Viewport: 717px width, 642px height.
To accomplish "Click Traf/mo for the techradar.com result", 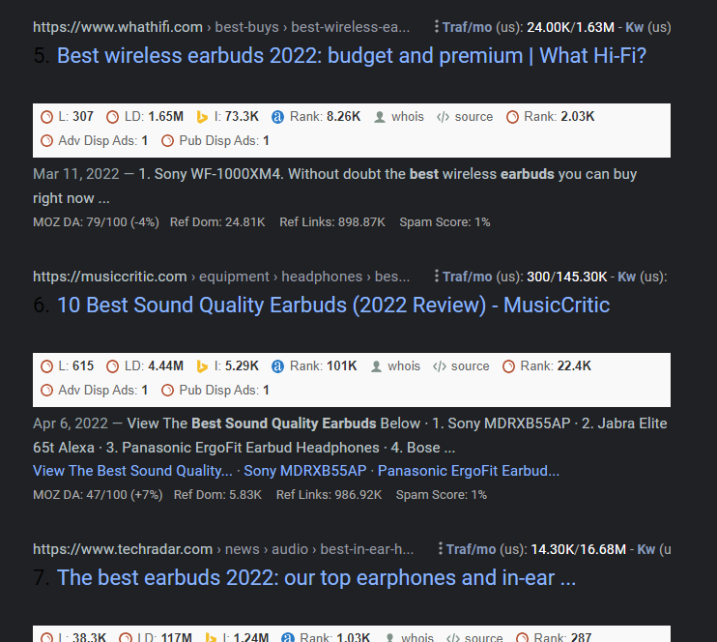I will coord(471,549).
